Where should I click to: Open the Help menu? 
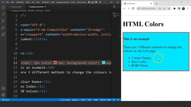click(x=53, y=2)
